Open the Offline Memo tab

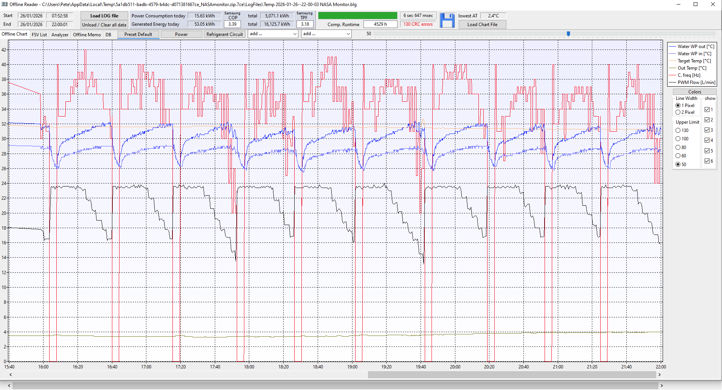click(x=87, y=35)
